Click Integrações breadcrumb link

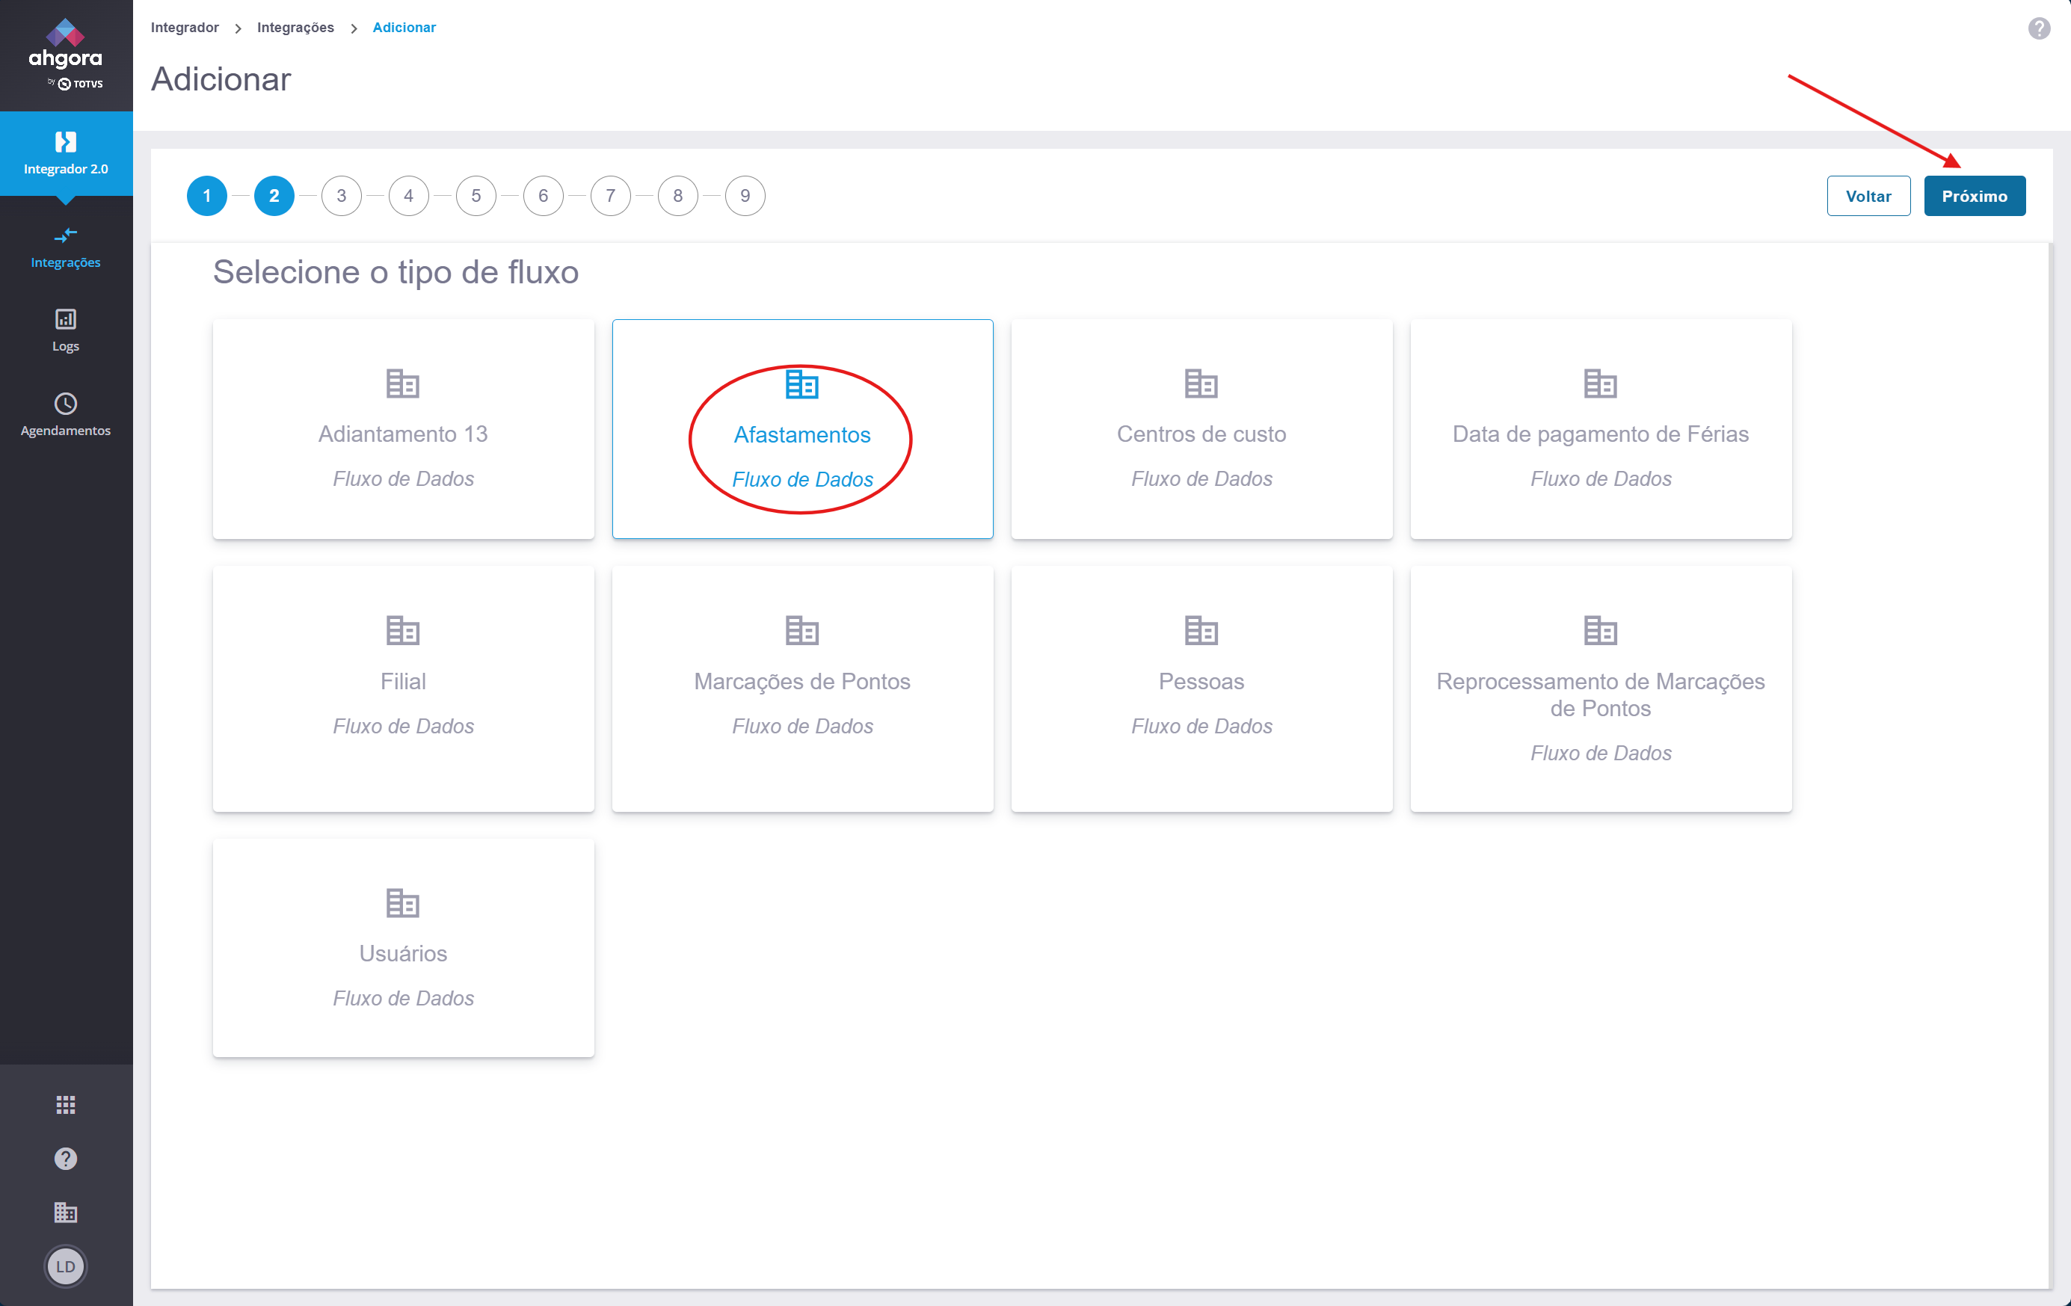295,28
